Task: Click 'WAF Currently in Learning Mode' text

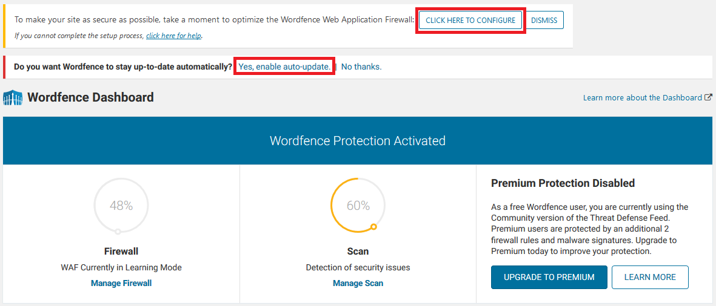Action: click(x=121, y=267)
